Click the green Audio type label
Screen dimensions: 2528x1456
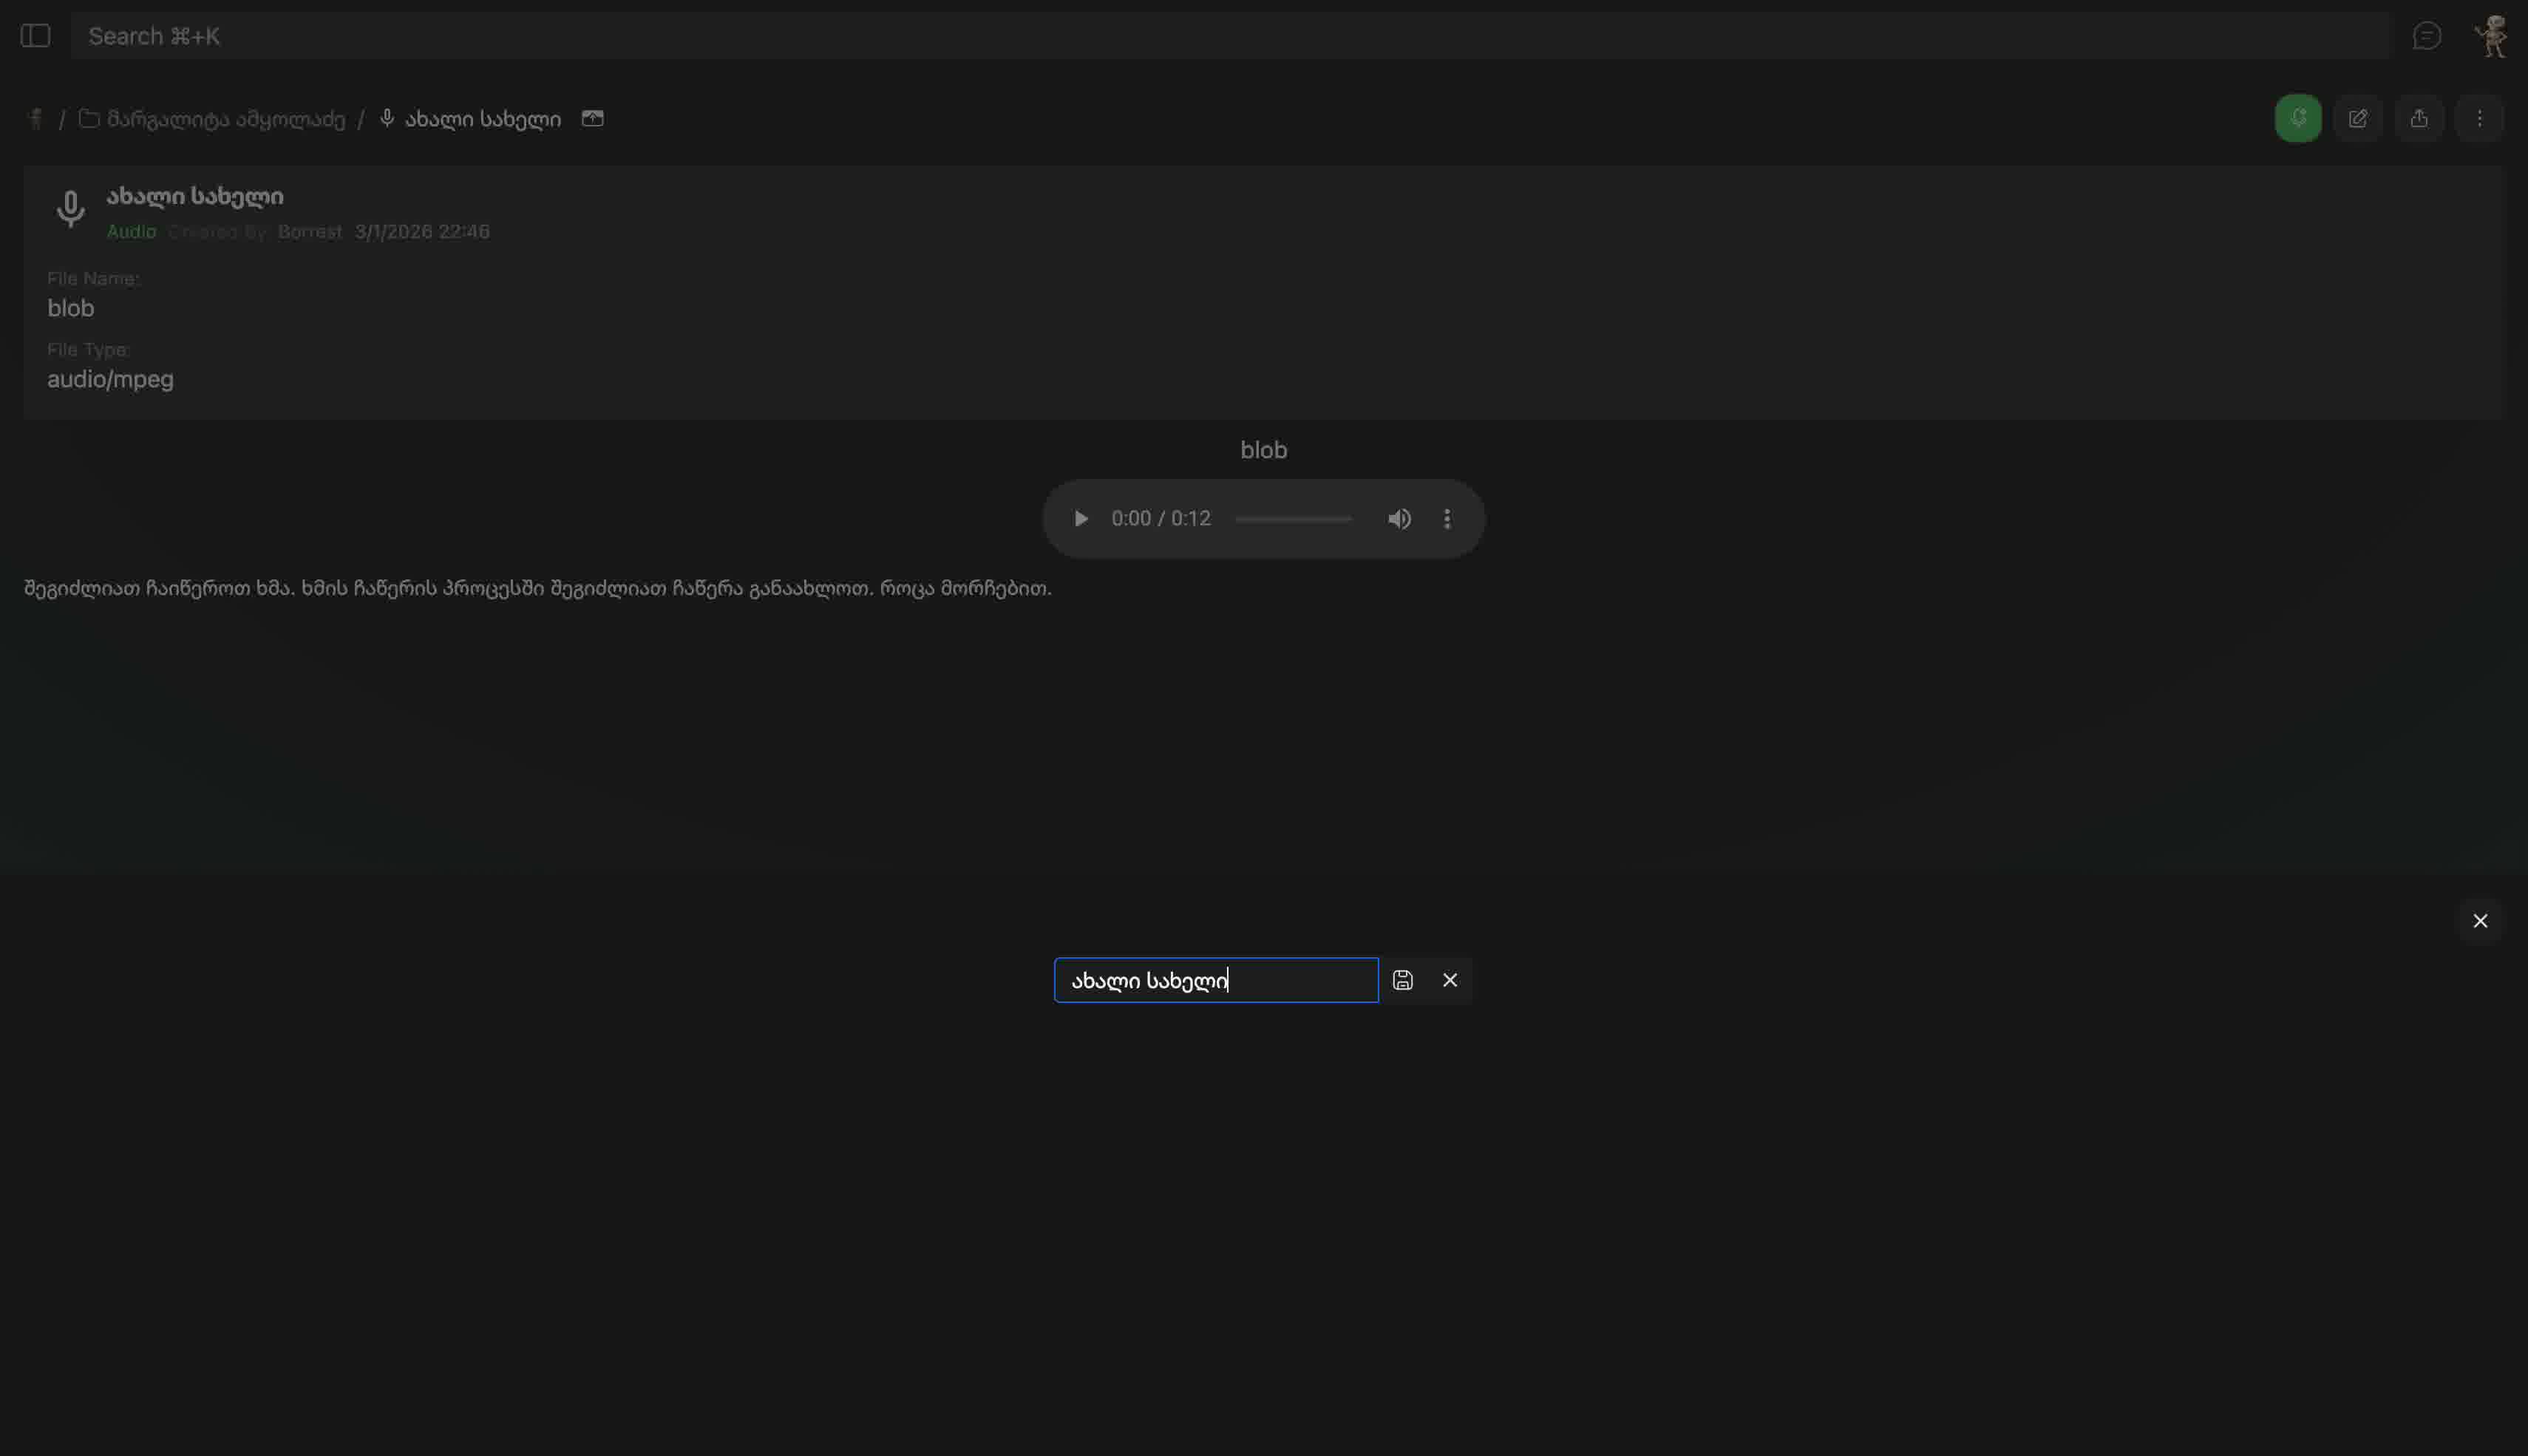coord(131,232)
